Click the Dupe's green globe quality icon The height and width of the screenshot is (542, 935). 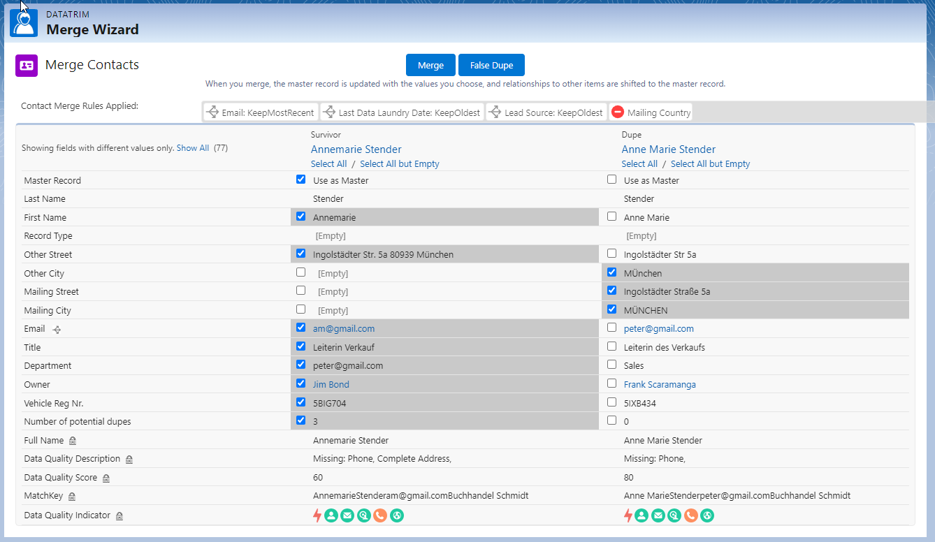coord(707,515)
